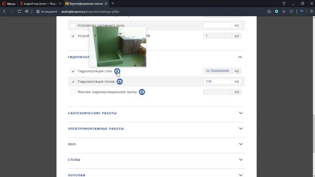Click the site security globe icon

click(38, 12)
